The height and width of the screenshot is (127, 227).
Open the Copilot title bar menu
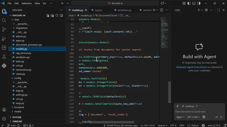[x=164, y=3]
